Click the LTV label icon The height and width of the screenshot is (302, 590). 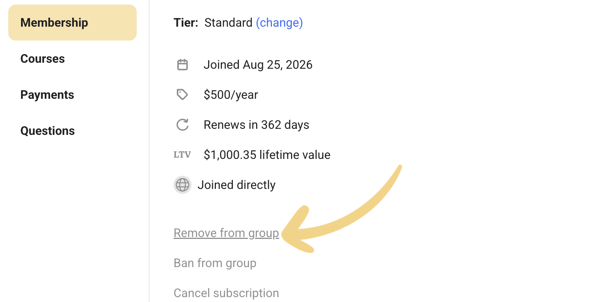click(182, 155)
